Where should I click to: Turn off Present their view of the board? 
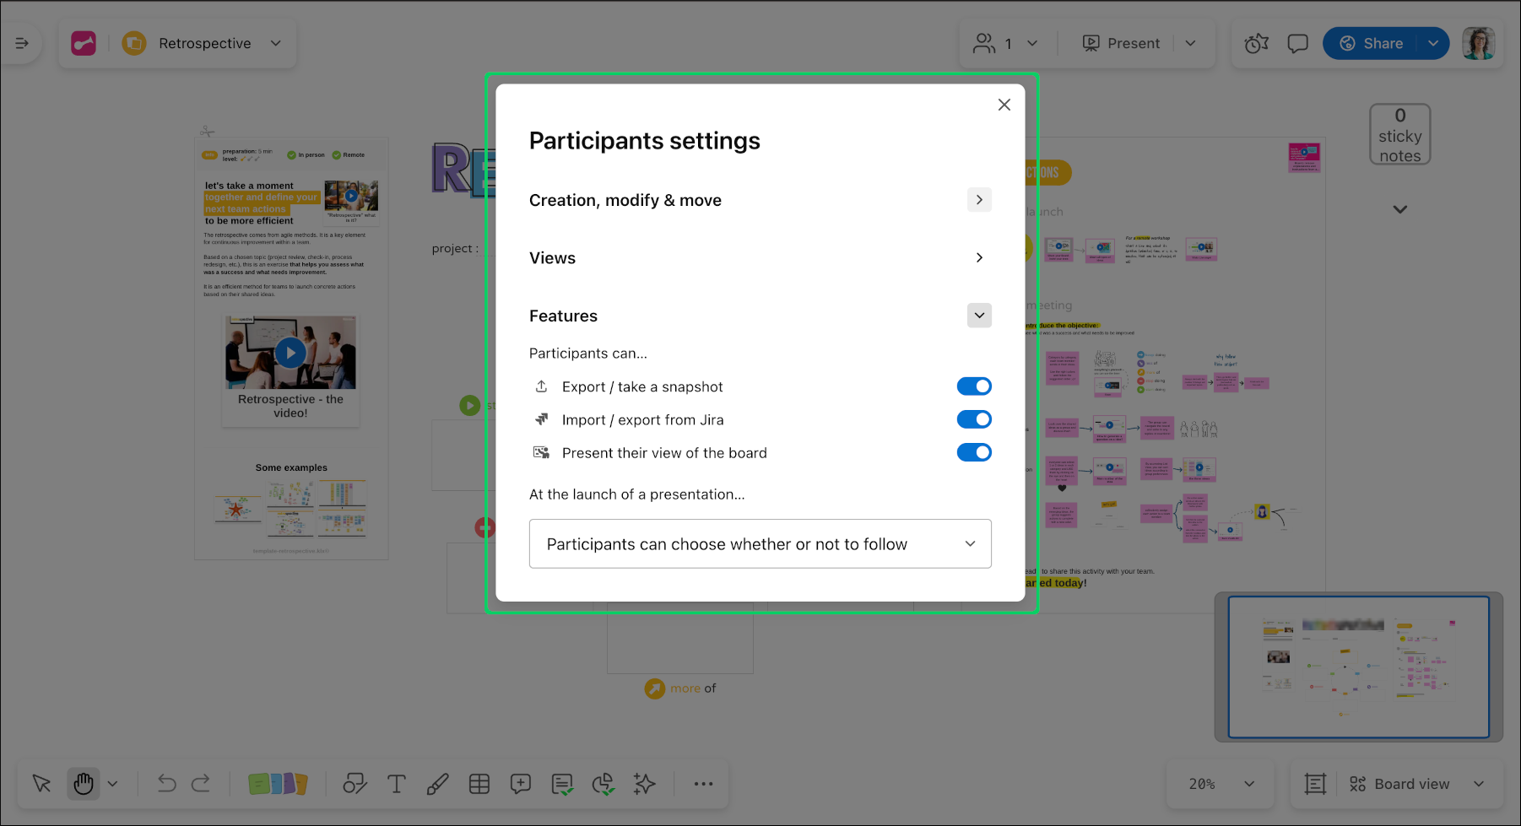pyautogui.click(x=974, y=452)
